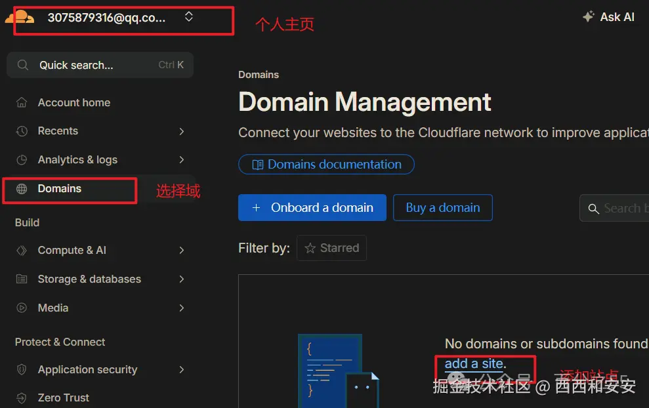Click the plus icon in Onboard a domain
The height and width of the screenshot is (408, 649).
tap(256, 208)
